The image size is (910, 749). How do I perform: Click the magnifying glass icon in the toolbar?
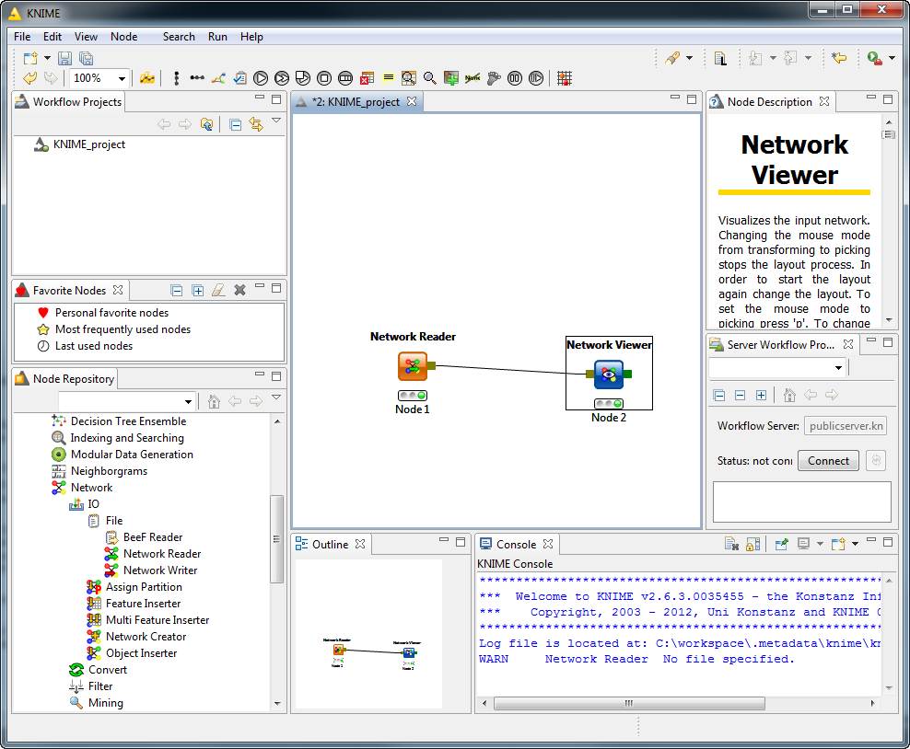click(430, 77)
